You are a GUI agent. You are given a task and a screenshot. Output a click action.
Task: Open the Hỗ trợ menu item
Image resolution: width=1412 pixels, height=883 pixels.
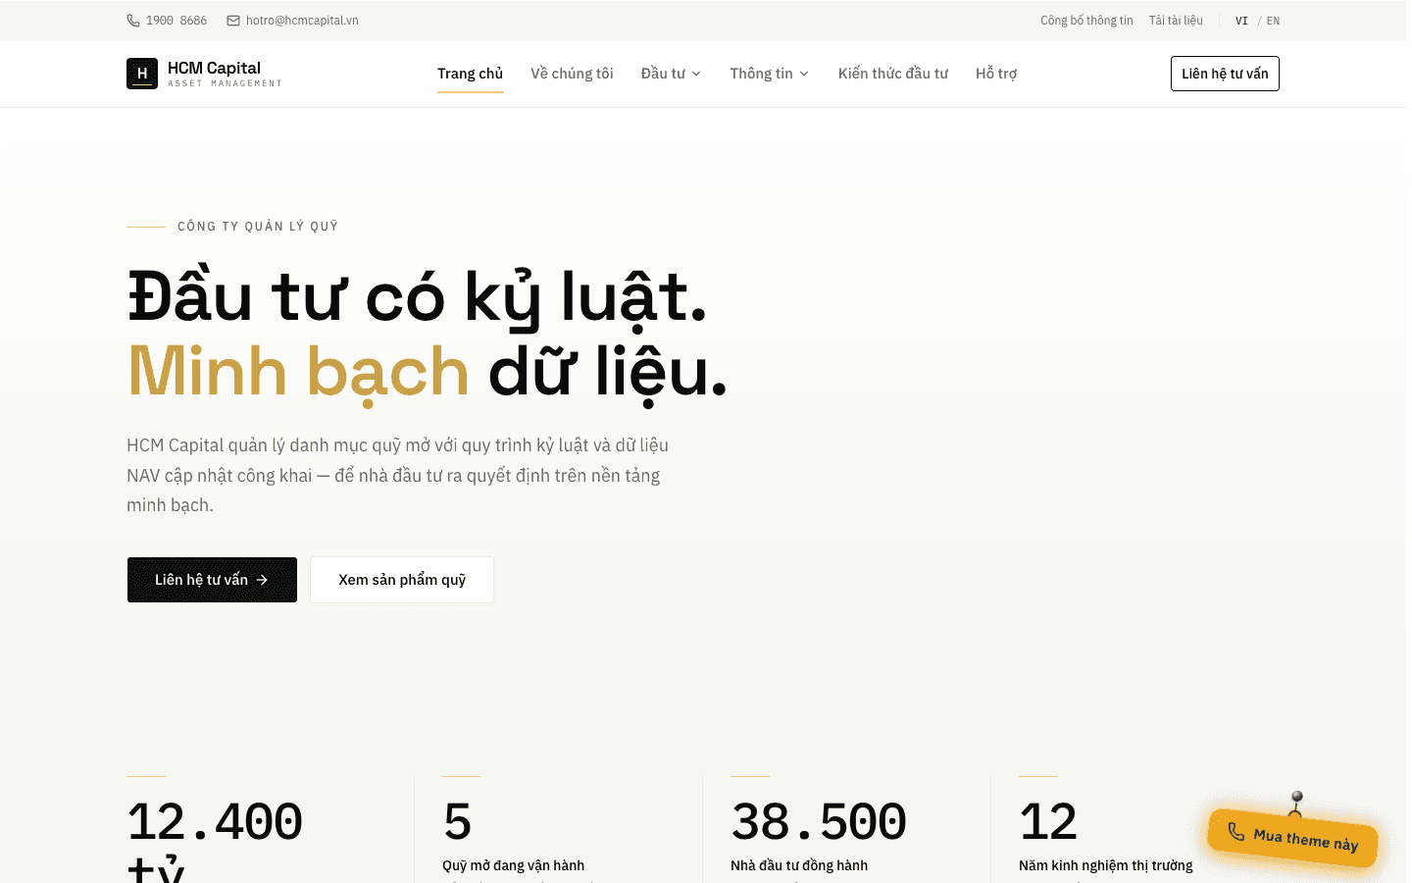(996, 74)
